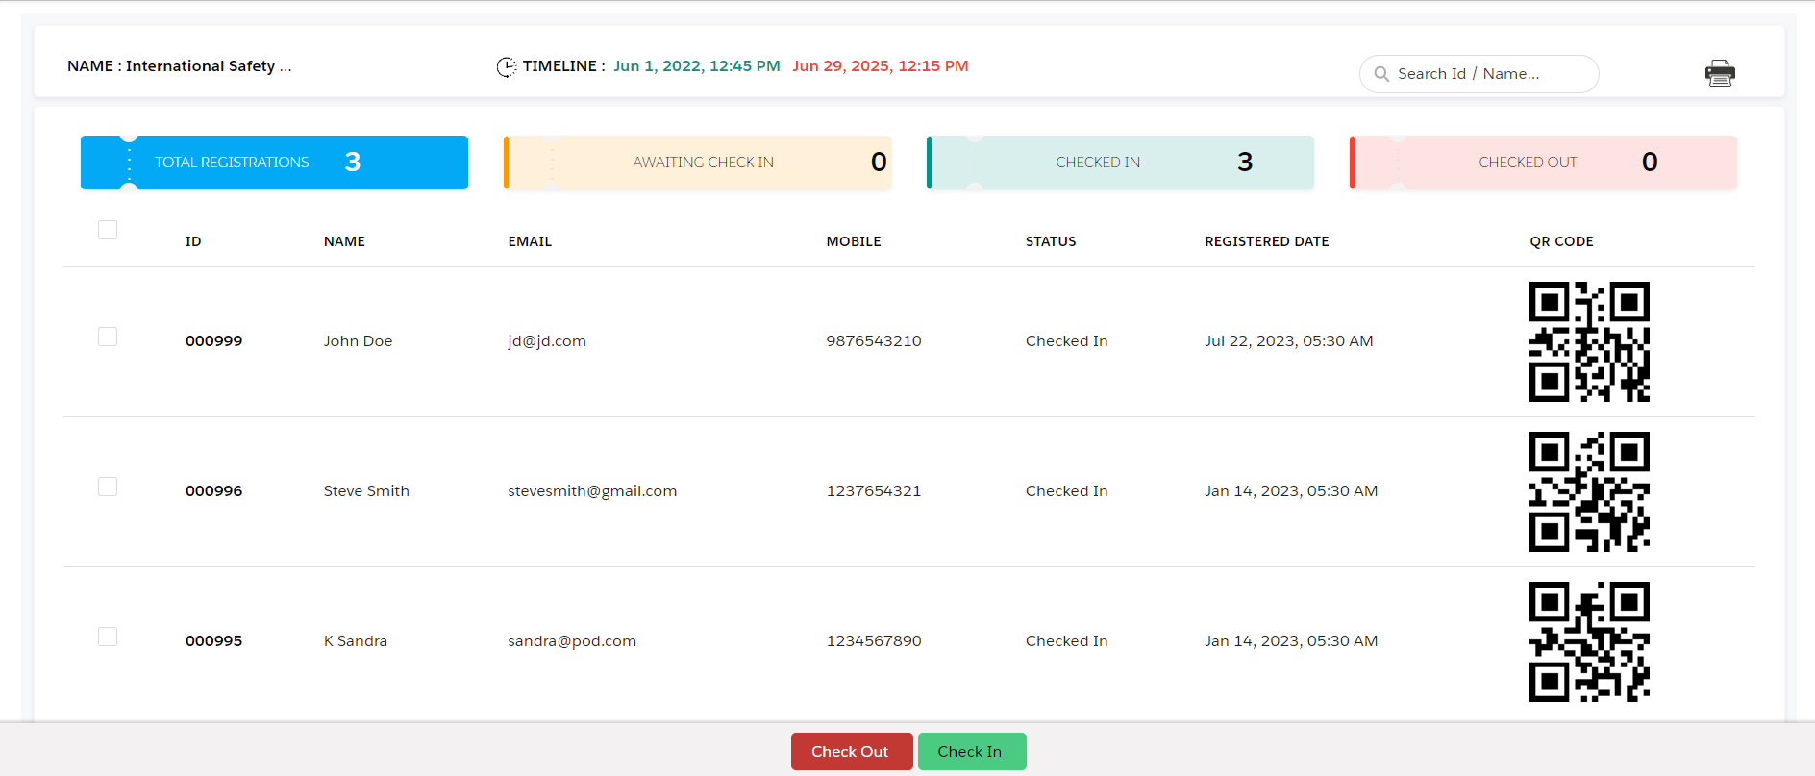Click the QR CODE column header
The image size is (1815, 776).
click(x=1561, y=241)
